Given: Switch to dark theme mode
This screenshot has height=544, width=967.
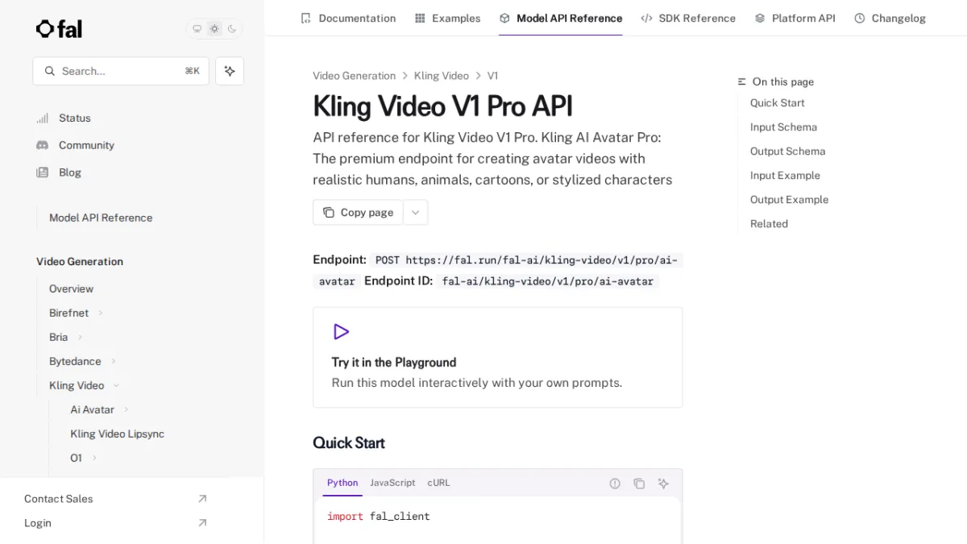Looking at the screenshot, I should (232, 29).
